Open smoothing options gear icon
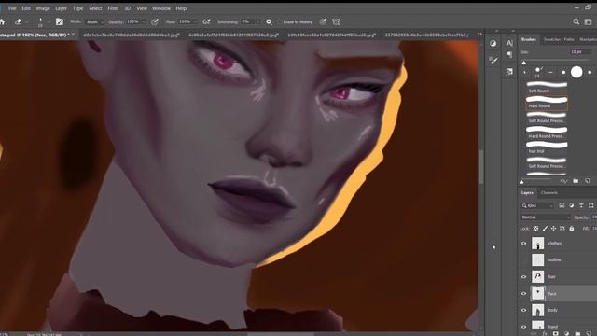Image resolution: width=597 pixels, height=336 pixels. pos(269,22)
